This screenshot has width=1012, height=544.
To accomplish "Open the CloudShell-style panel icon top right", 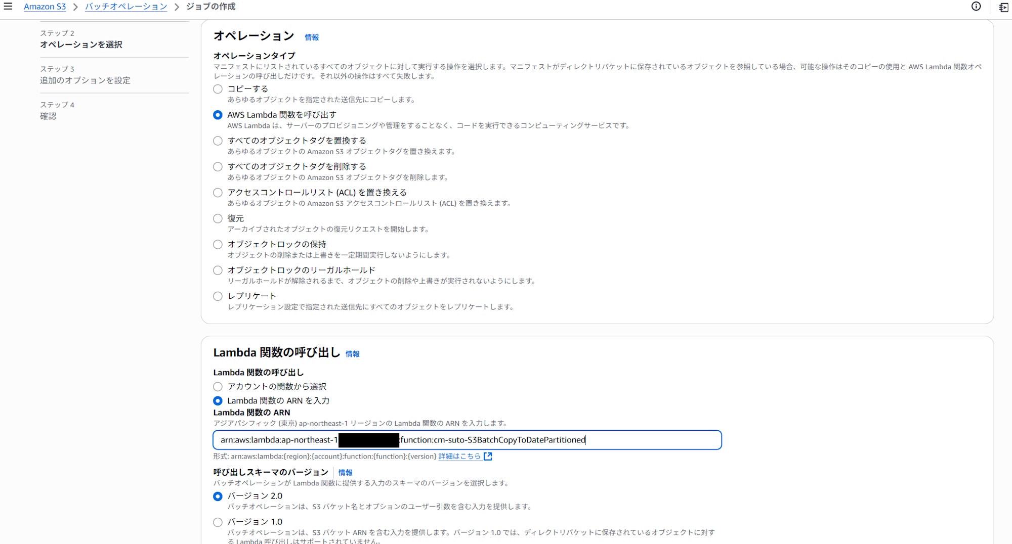I will click(1004, 7).
